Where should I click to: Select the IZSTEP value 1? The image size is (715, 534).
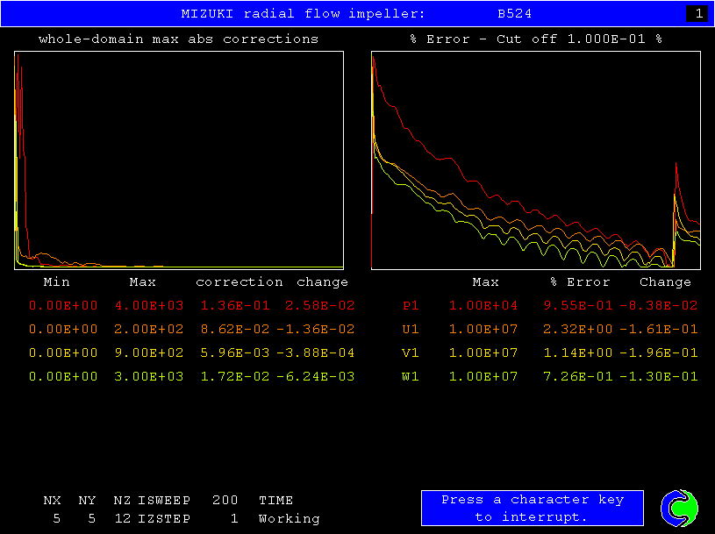(234, 518)
